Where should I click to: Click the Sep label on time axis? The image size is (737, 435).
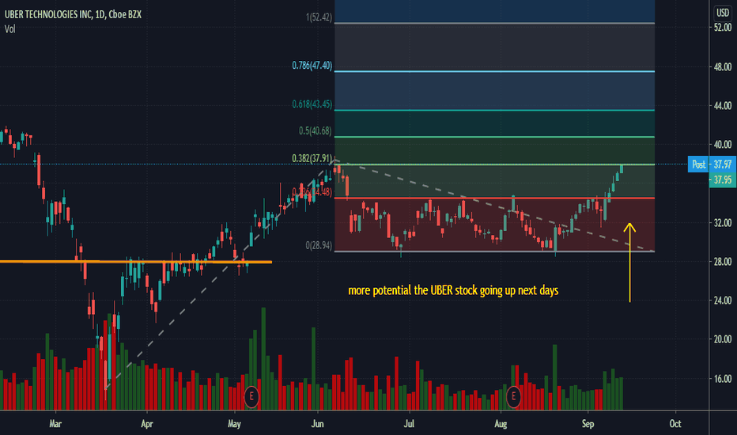[588, 424]
